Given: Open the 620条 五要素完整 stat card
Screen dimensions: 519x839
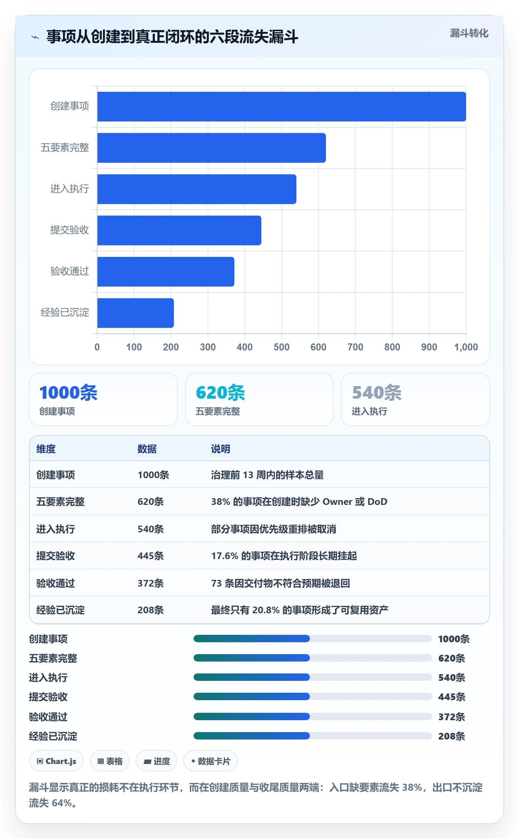Looking at the screenshot, I should (x=259, y=399).
